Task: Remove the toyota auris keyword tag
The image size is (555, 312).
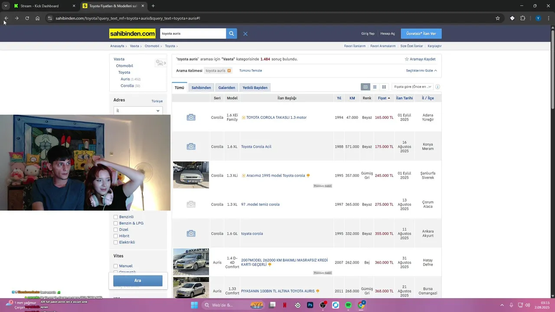Action: (229, 71)
